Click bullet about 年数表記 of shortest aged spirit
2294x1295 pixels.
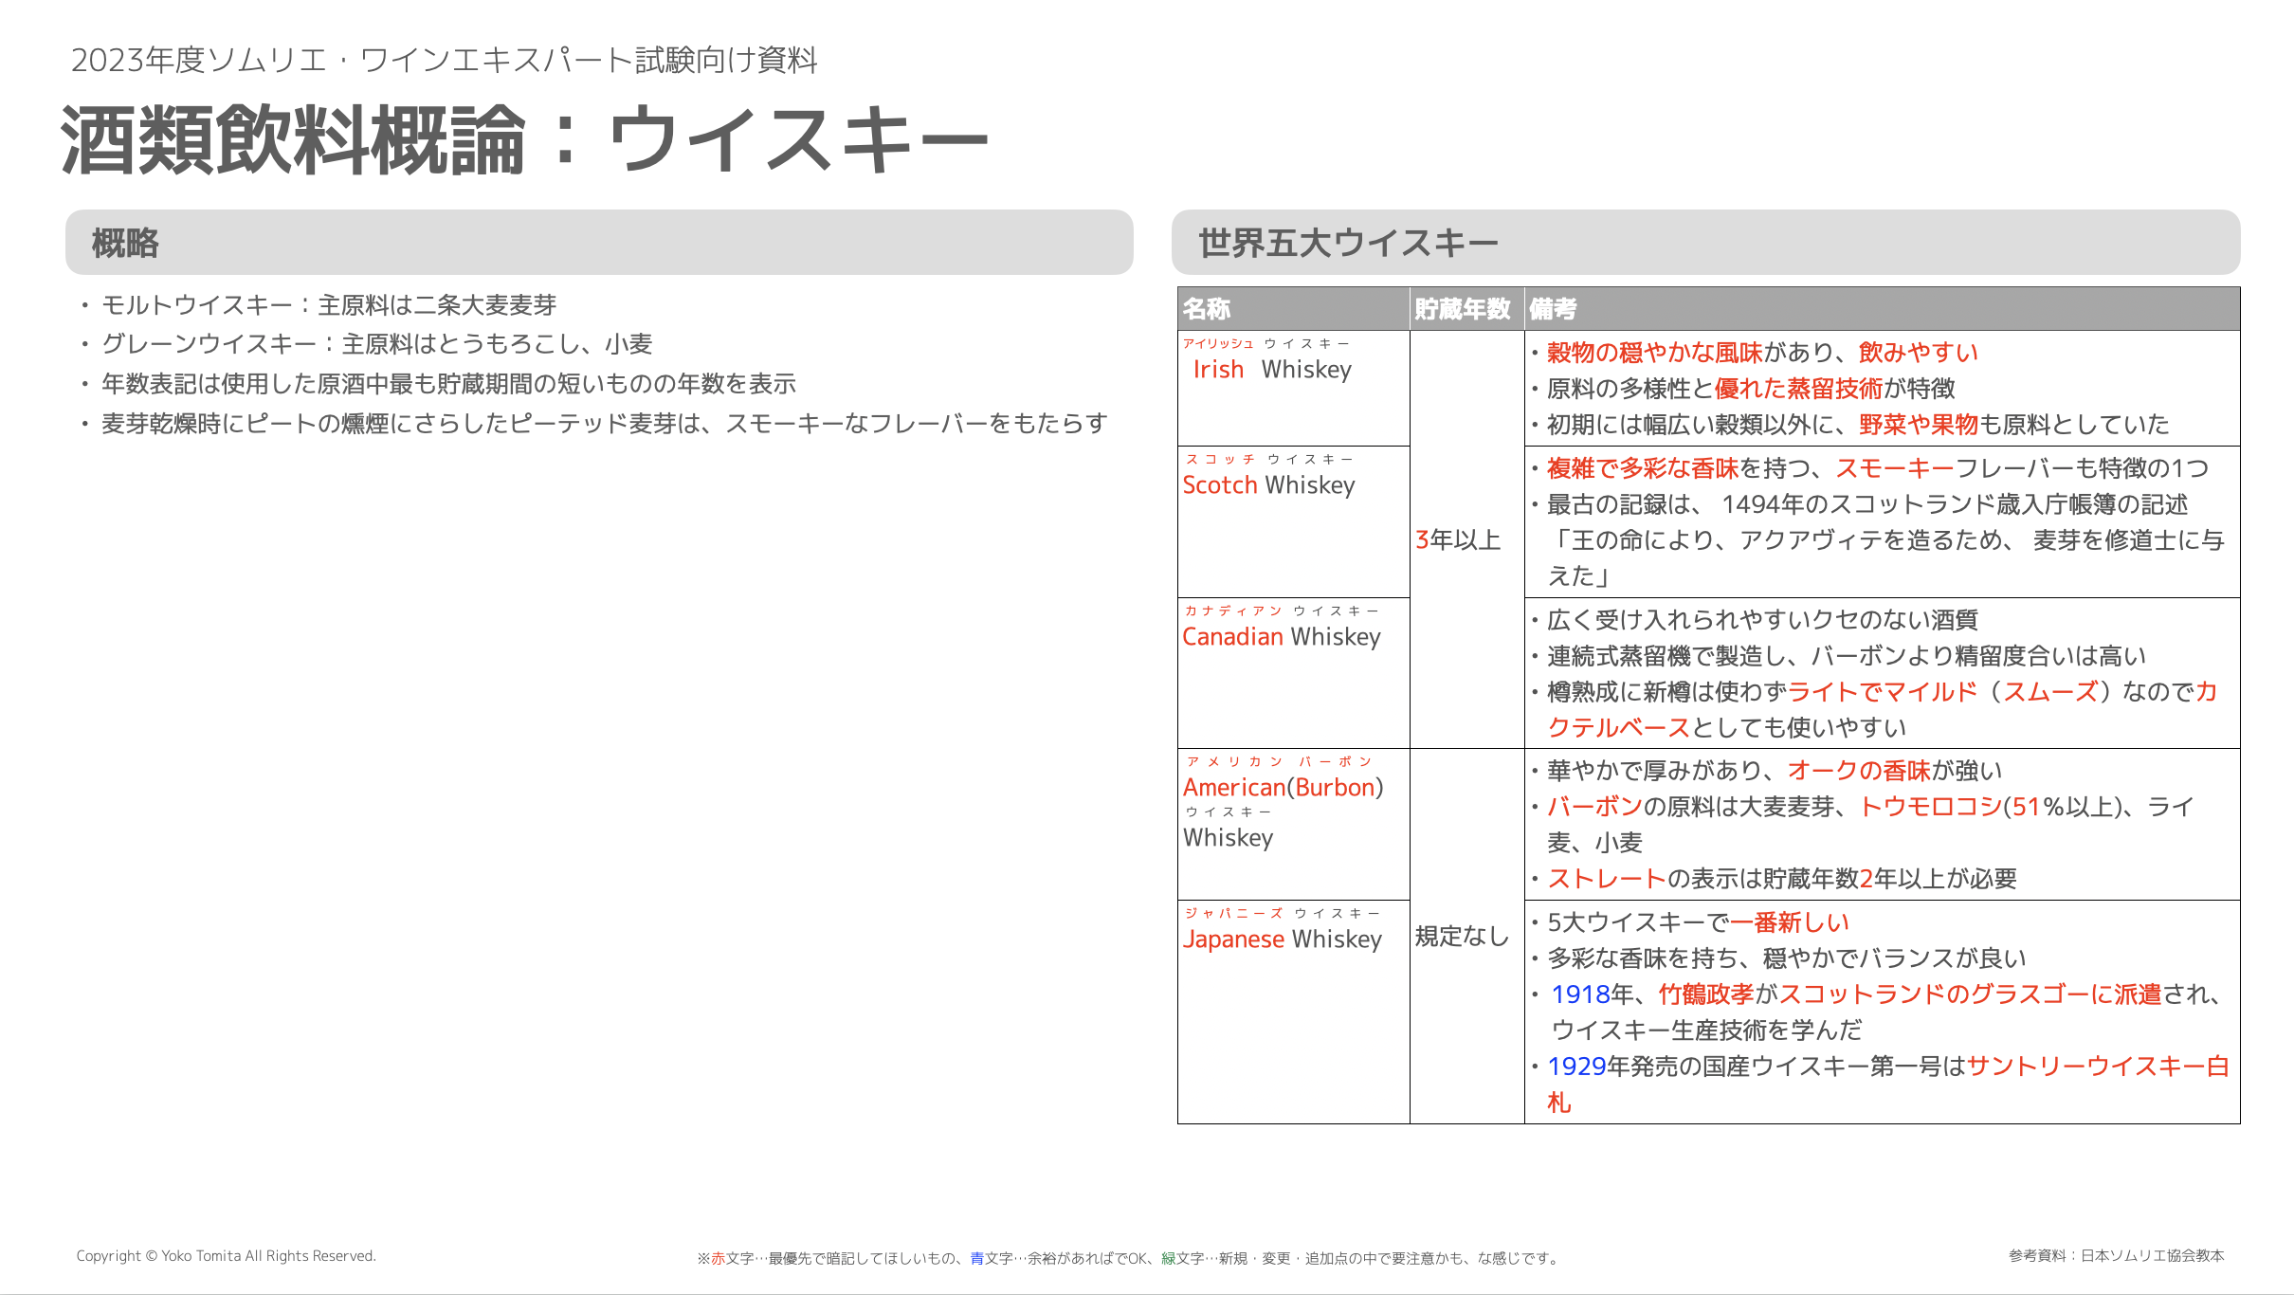[448, 384]
